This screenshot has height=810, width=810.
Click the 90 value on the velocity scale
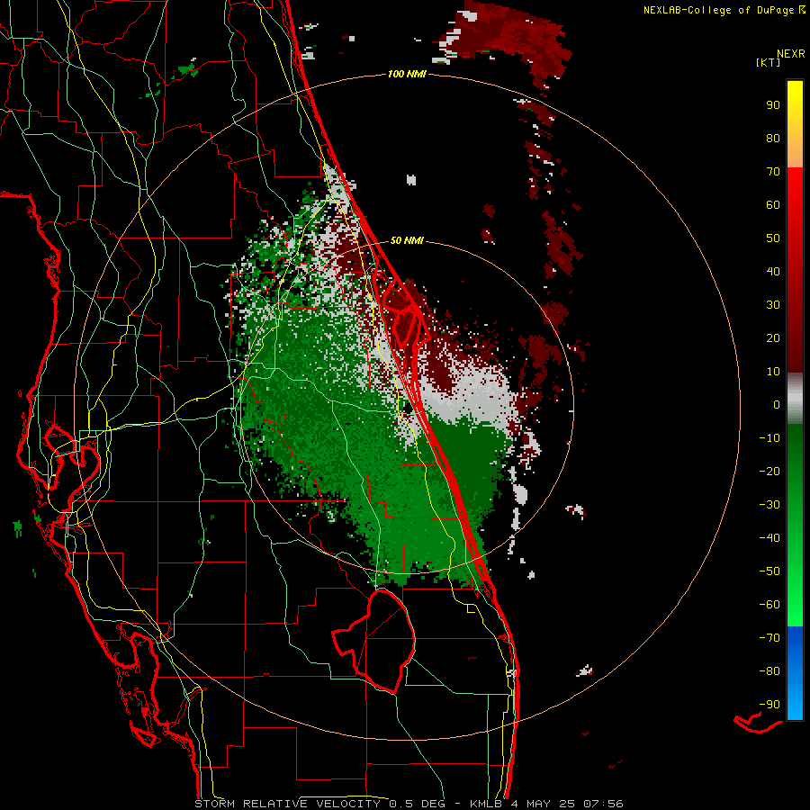click(x=773, y=105)
